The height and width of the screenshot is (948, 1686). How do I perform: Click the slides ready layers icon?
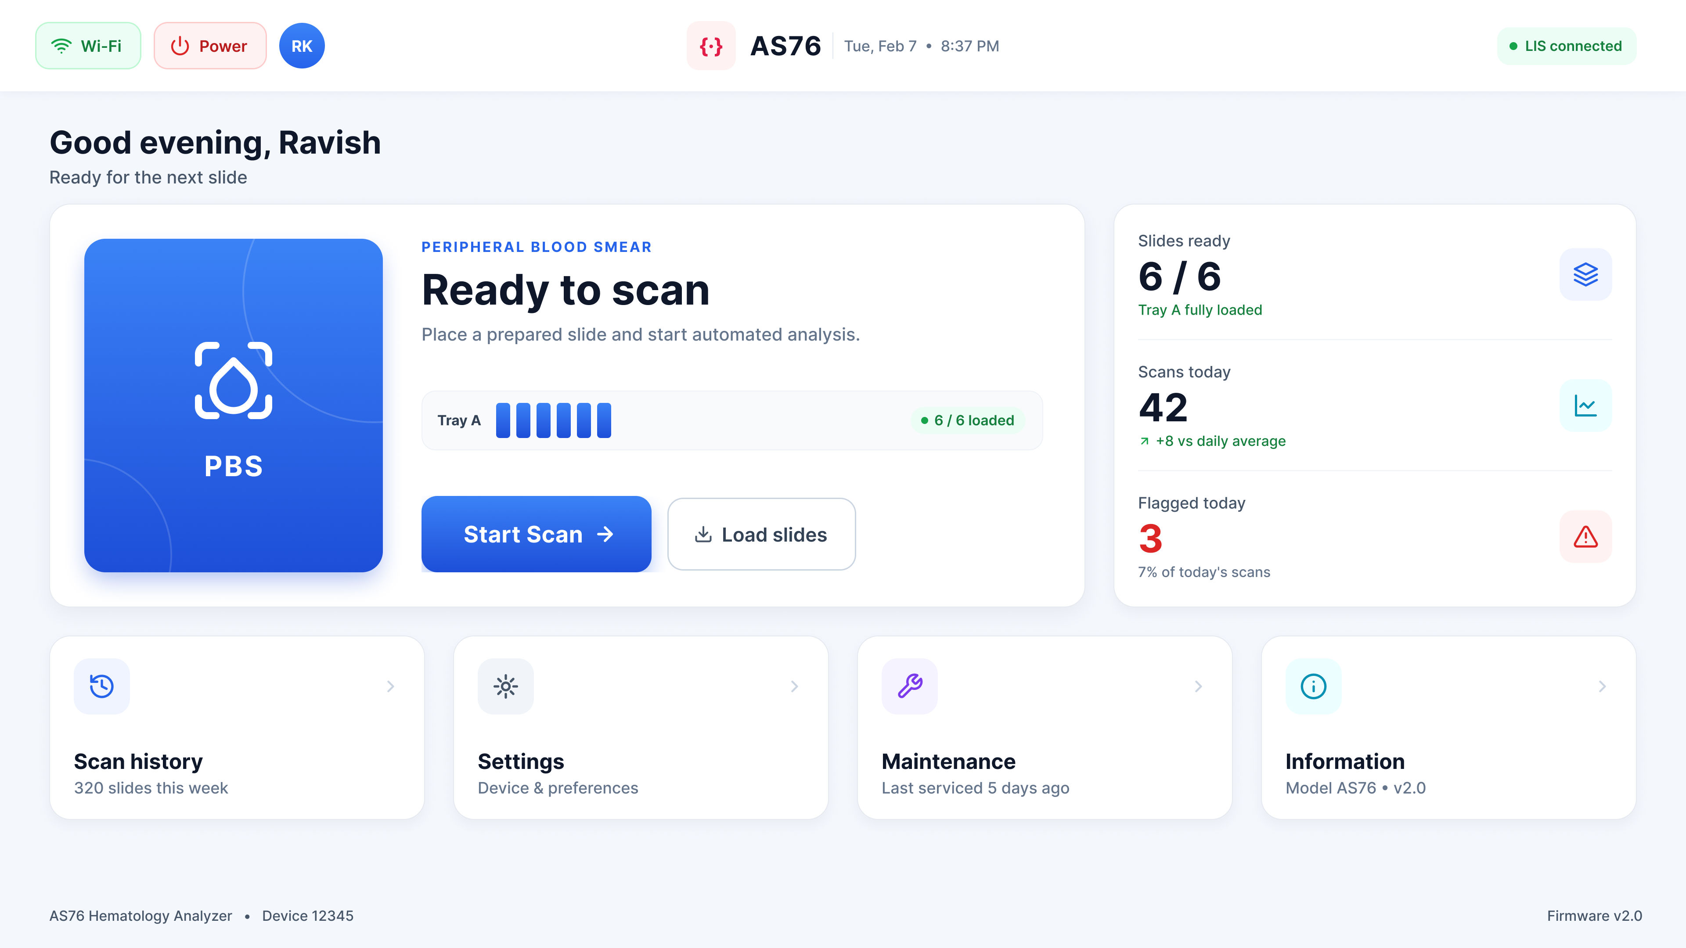pos(1585,274)
